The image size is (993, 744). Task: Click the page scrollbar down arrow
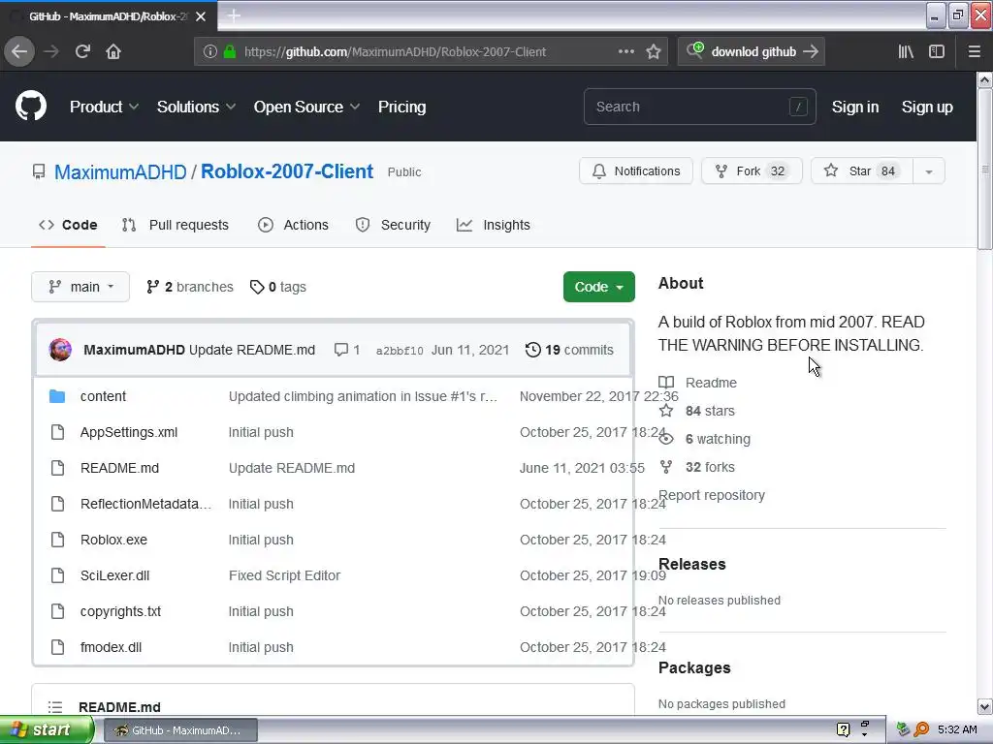coord(984,706)
